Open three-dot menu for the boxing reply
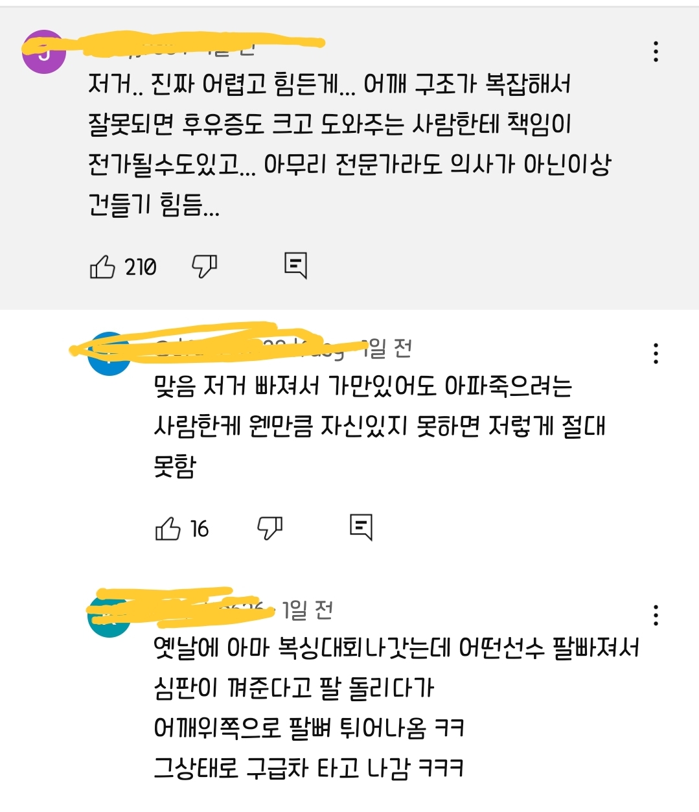The height and width of the screenshot is (812, 699). (656, 615)
